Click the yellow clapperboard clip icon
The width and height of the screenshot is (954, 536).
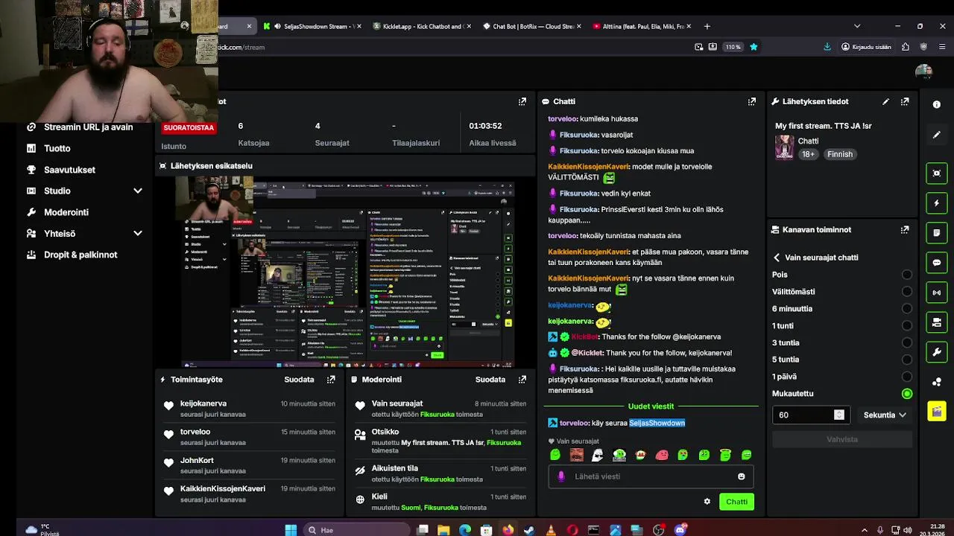[x=937, y=412]
